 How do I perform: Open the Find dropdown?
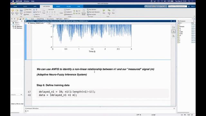(36, 15)
